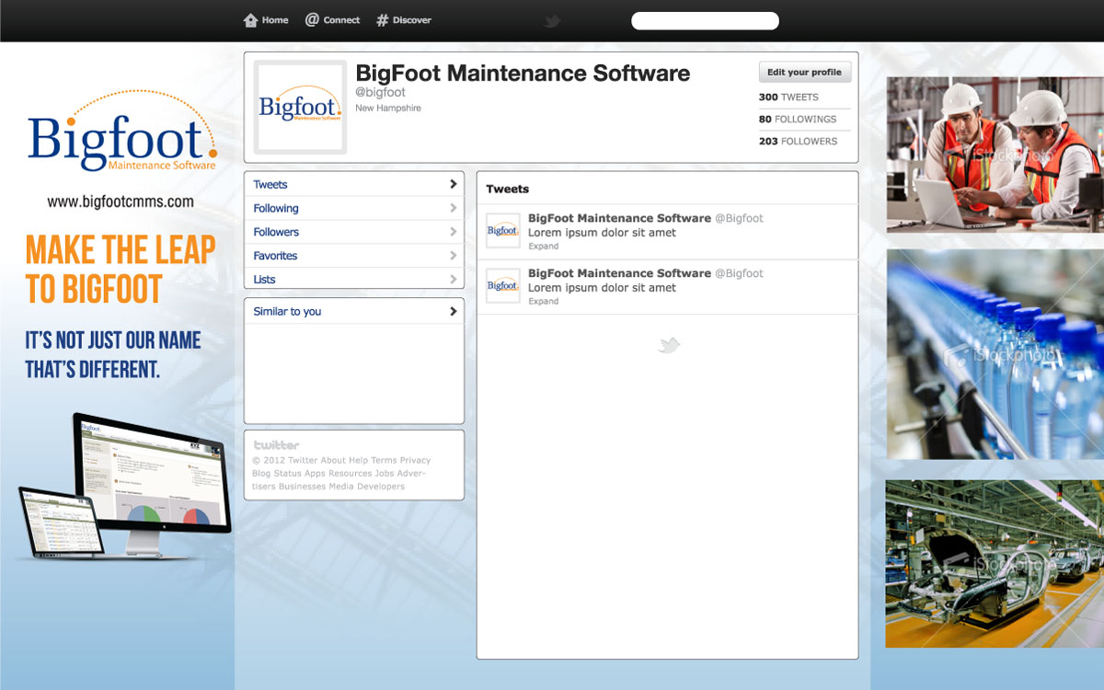The width and height of the screenshot is (1104, 690).
Task: Open the 300 Tweets count
Action: click(x=788, y=97)
